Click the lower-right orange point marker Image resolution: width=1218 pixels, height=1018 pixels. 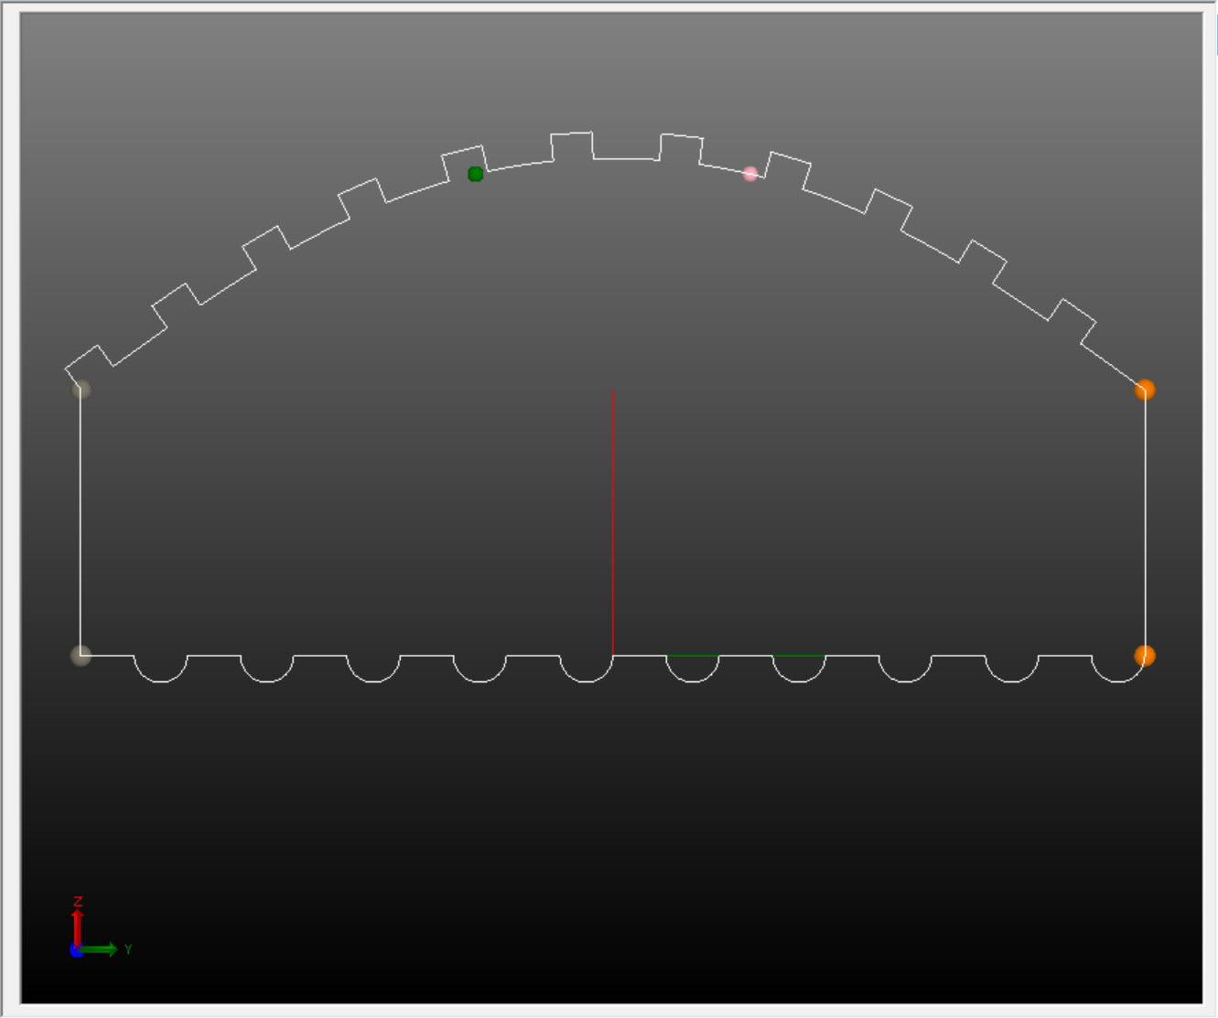pos(1145,655)
